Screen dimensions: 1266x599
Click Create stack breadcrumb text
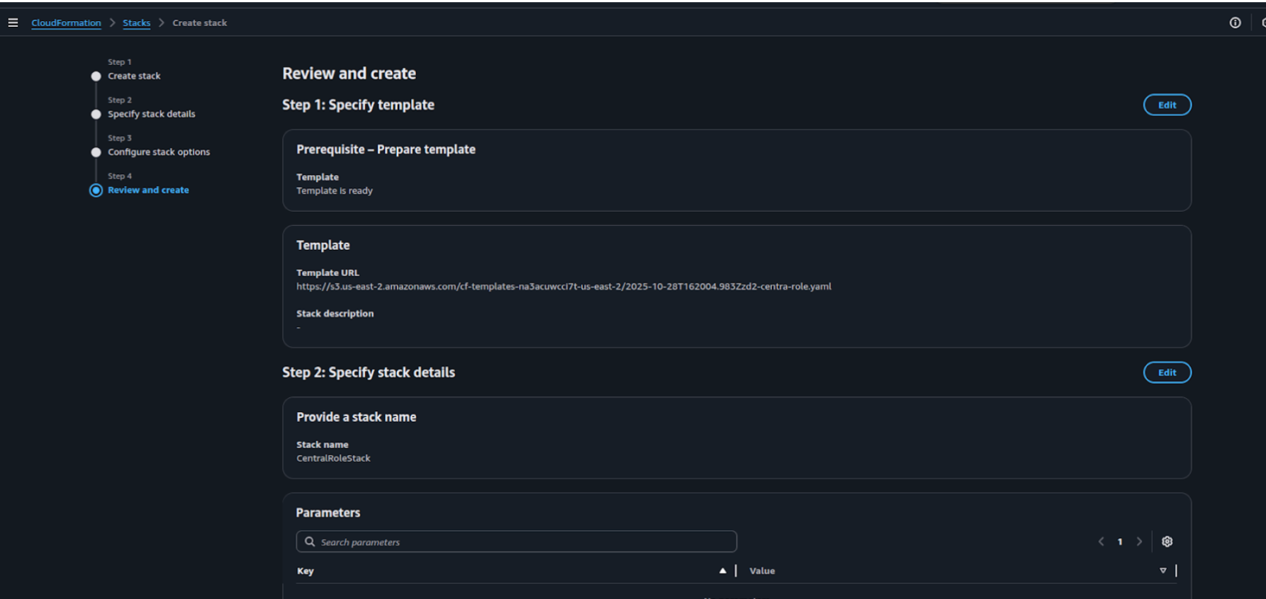[200, 23]
